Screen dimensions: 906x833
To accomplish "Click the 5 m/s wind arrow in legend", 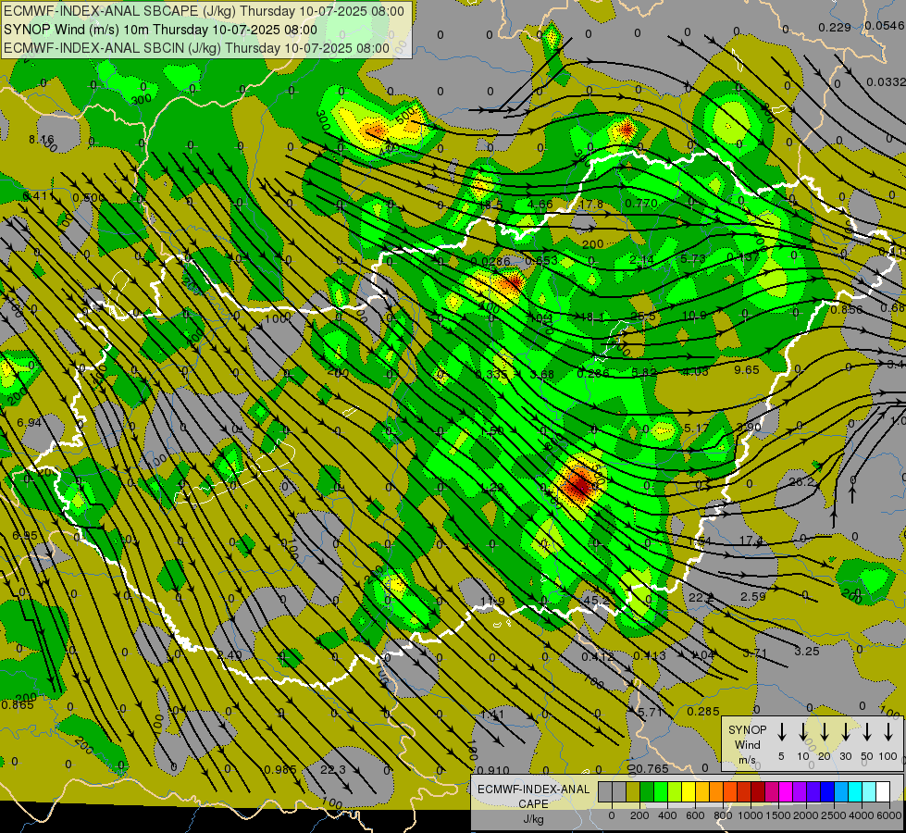I will click(x=781, y=732).
